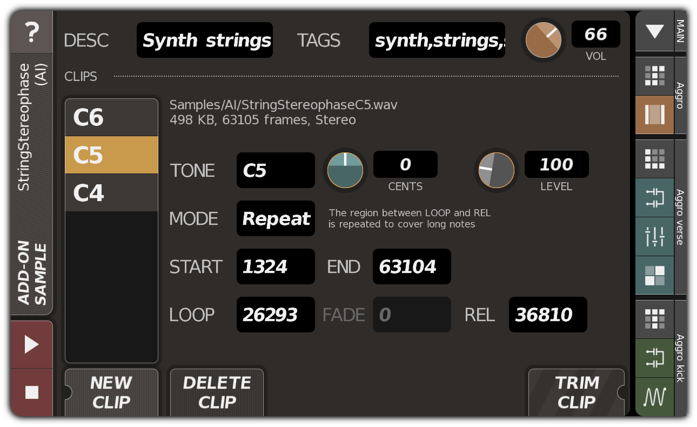The height and width of the screenshot is (427, 697).
Task: Select the grid icon under Aggro section
Action: point(654,76)
